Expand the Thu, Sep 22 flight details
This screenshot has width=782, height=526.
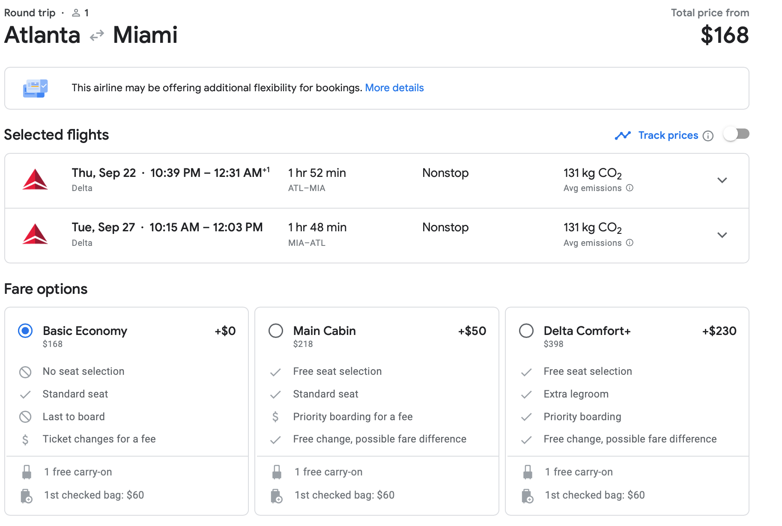pyautogui.click(x=722, y=180)
